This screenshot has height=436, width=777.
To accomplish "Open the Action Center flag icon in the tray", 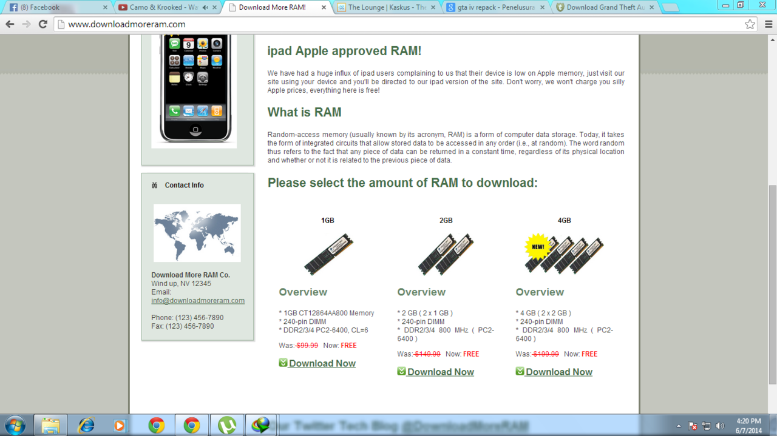I will [692, 425].
